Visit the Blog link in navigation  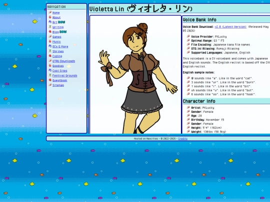[x=55, y=32]
